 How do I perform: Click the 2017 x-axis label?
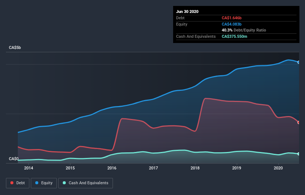click(153, 168)
